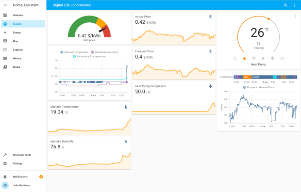Click the thermostat target temperature slider handle
The height and width of the screenshot is (192, 301).
(269, 19)
